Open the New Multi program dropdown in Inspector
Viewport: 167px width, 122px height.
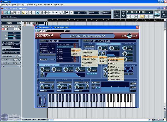coord(11,50)
